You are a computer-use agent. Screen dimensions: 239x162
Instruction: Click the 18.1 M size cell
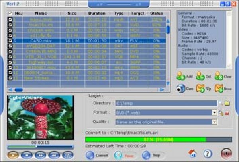72,41
